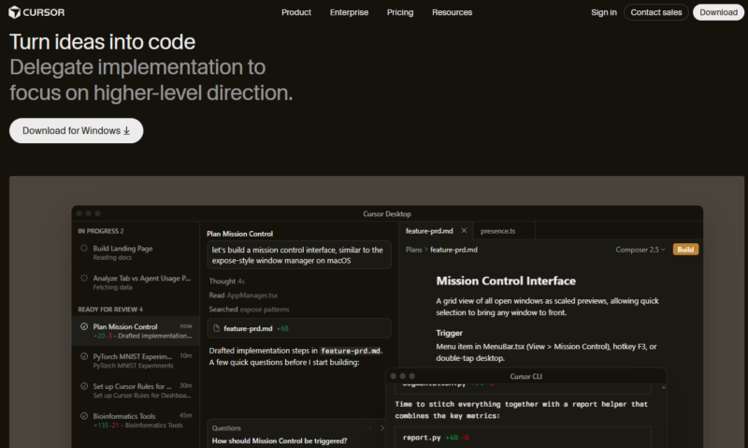Open Bioinformatics Tools task

click(x=136, y=420)
